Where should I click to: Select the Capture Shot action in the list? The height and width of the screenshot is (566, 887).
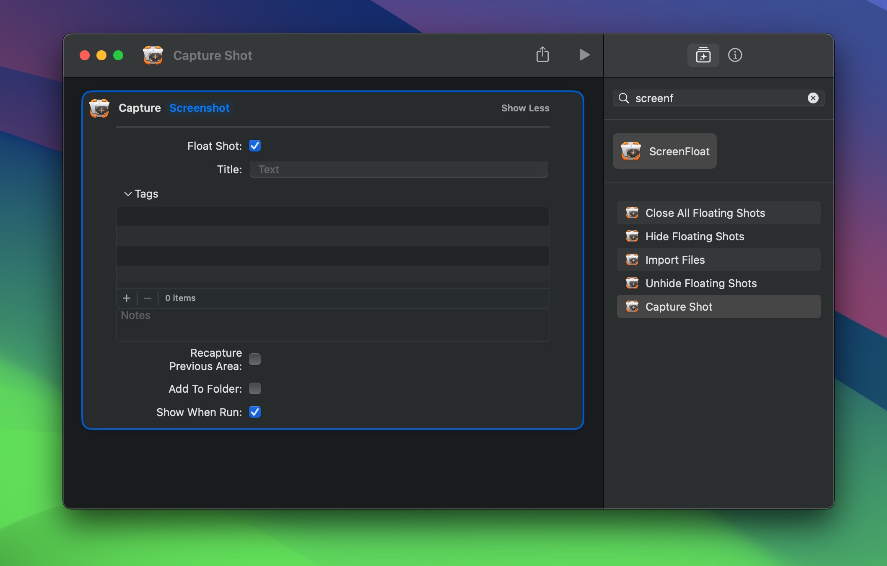click(x=718, y=306)
